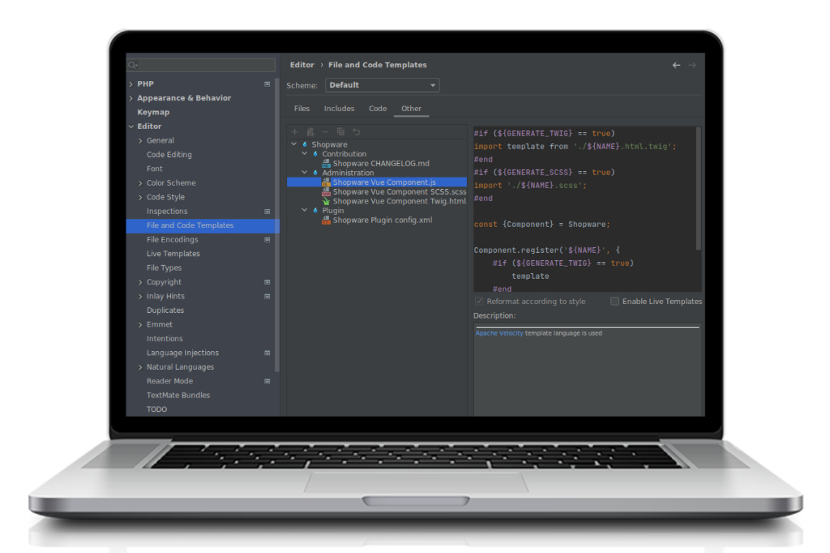Click inside the template code editor
Viewport: 830px width, 553px height.
tap(584, 209)
